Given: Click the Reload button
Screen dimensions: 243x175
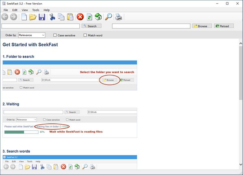Looking at the screenshot, I should pos(224,26).
